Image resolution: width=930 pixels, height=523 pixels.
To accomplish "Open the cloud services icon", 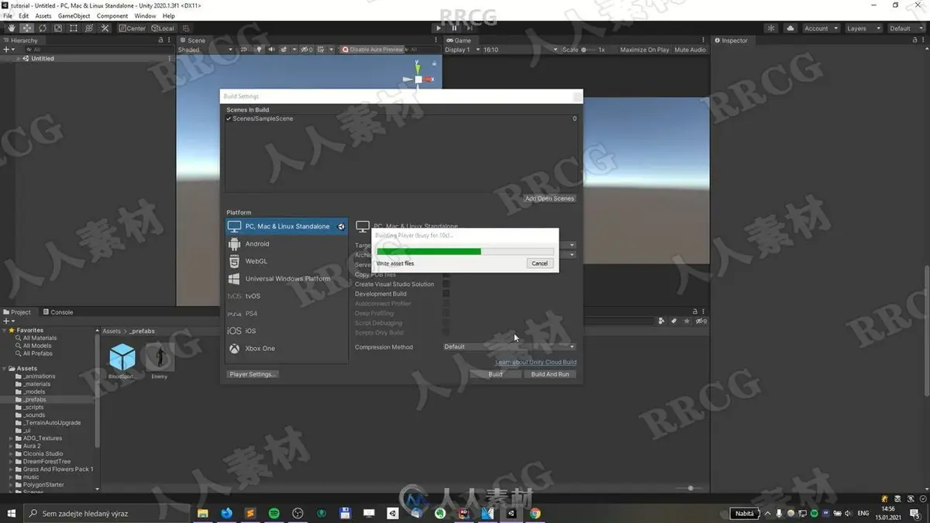I will [x=790, y=28].
